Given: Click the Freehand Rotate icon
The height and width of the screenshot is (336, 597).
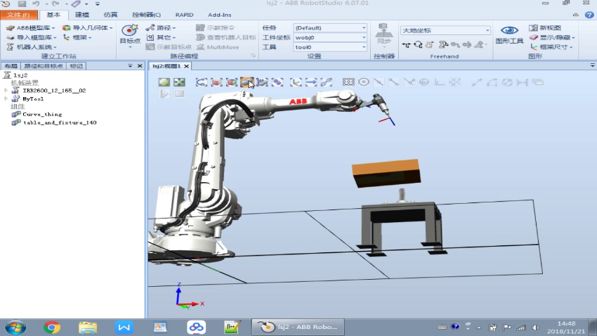Looking at the screenshot, I should point(418,45).
